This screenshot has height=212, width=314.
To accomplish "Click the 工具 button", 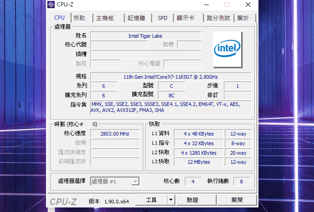I will coord(151,200).
